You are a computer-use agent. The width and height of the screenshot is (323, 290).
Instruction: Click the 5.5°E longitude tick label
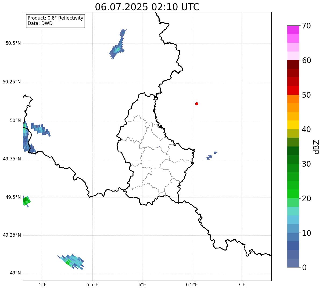[x=92, y=284]
